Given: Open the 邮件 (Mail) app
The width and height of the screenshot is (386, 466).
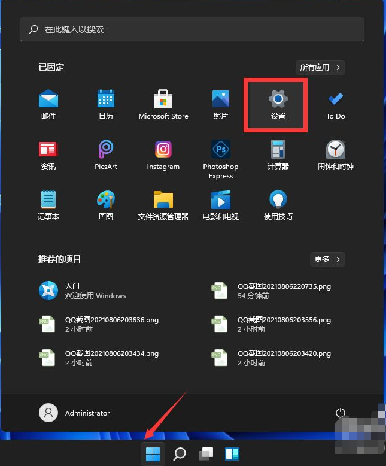Looking at the screenshot, I should click(x=48, y=105).
